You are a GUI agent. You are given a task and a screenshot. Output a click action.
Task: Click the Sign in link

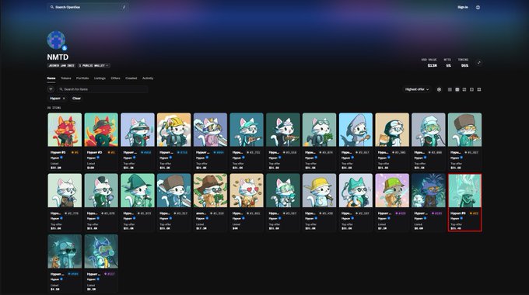[x=463, y=7]
